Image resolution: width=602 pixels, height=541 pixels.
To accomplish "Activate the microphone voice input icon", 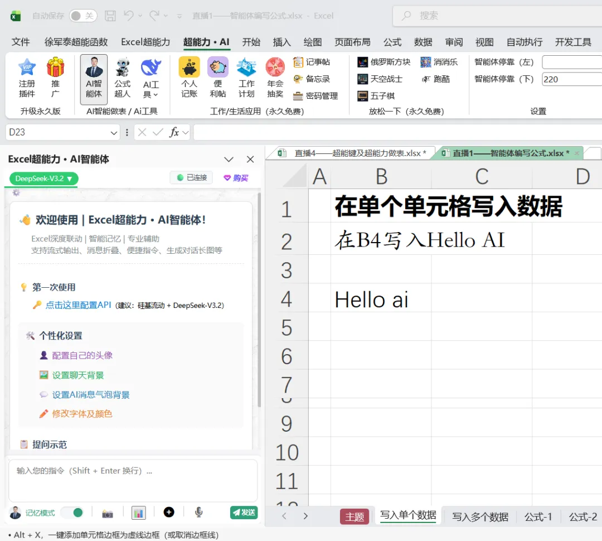I will point(198,512).
